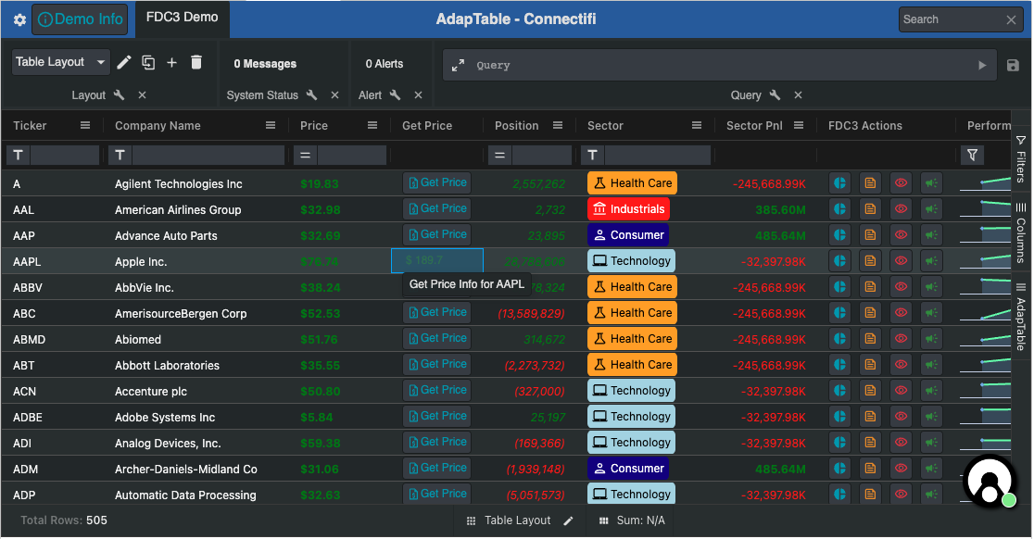Click the broadcast megaphone for AAPL row

tap(931, 261)
